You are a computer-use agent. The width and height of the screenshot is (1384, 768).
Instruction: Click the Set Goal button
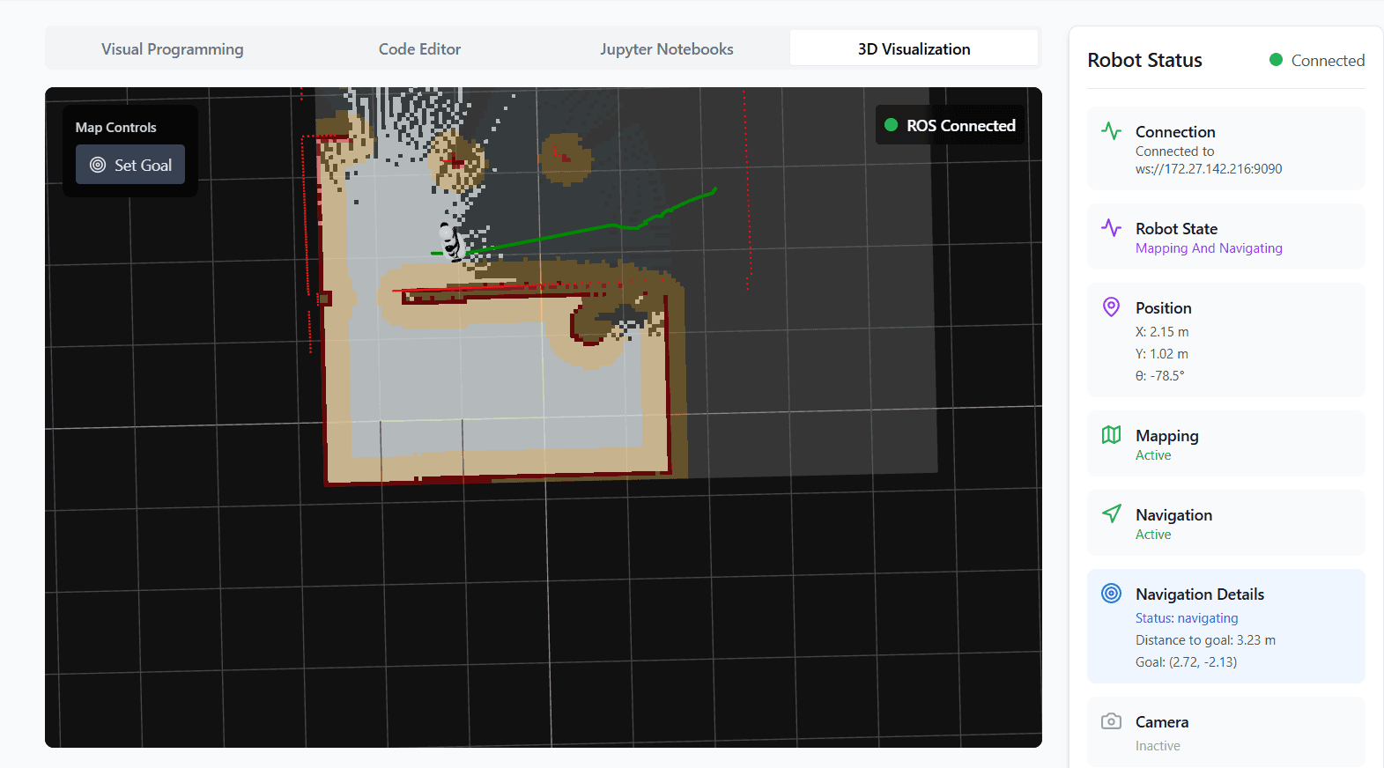[130, 165]
